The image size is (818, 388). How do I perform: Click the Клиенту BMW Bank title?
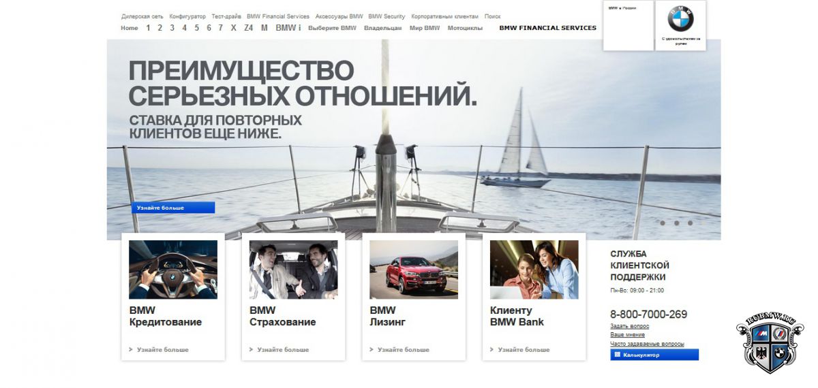tap(517, 316)
